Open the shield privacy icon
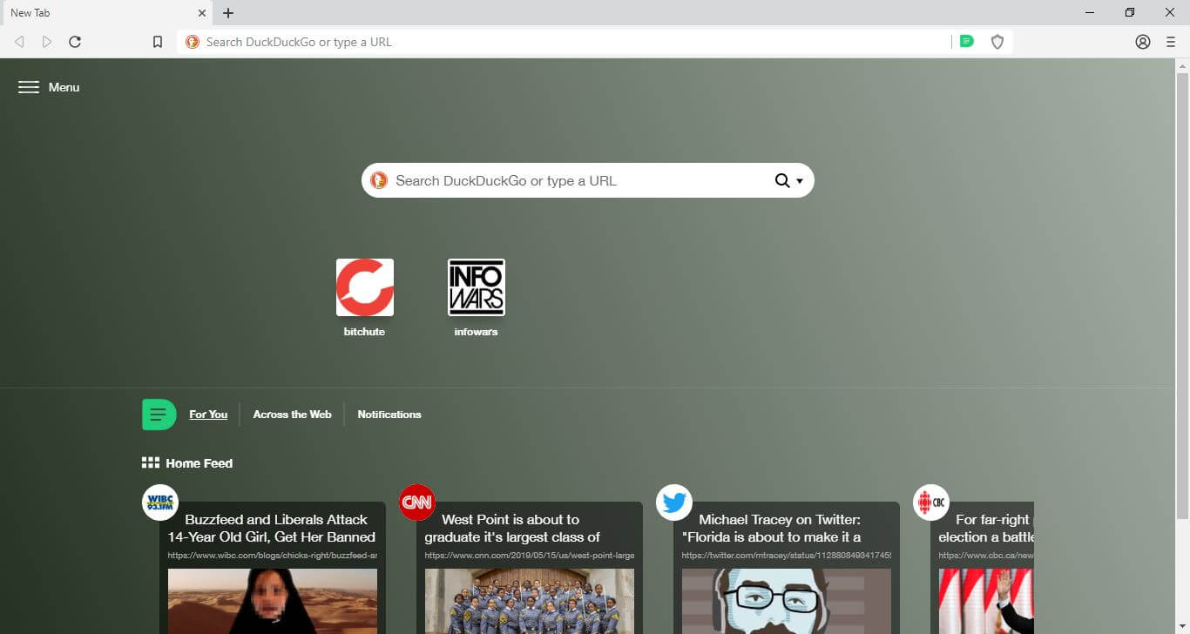This screenshot has height=634, width=1190. pos(997,42)
